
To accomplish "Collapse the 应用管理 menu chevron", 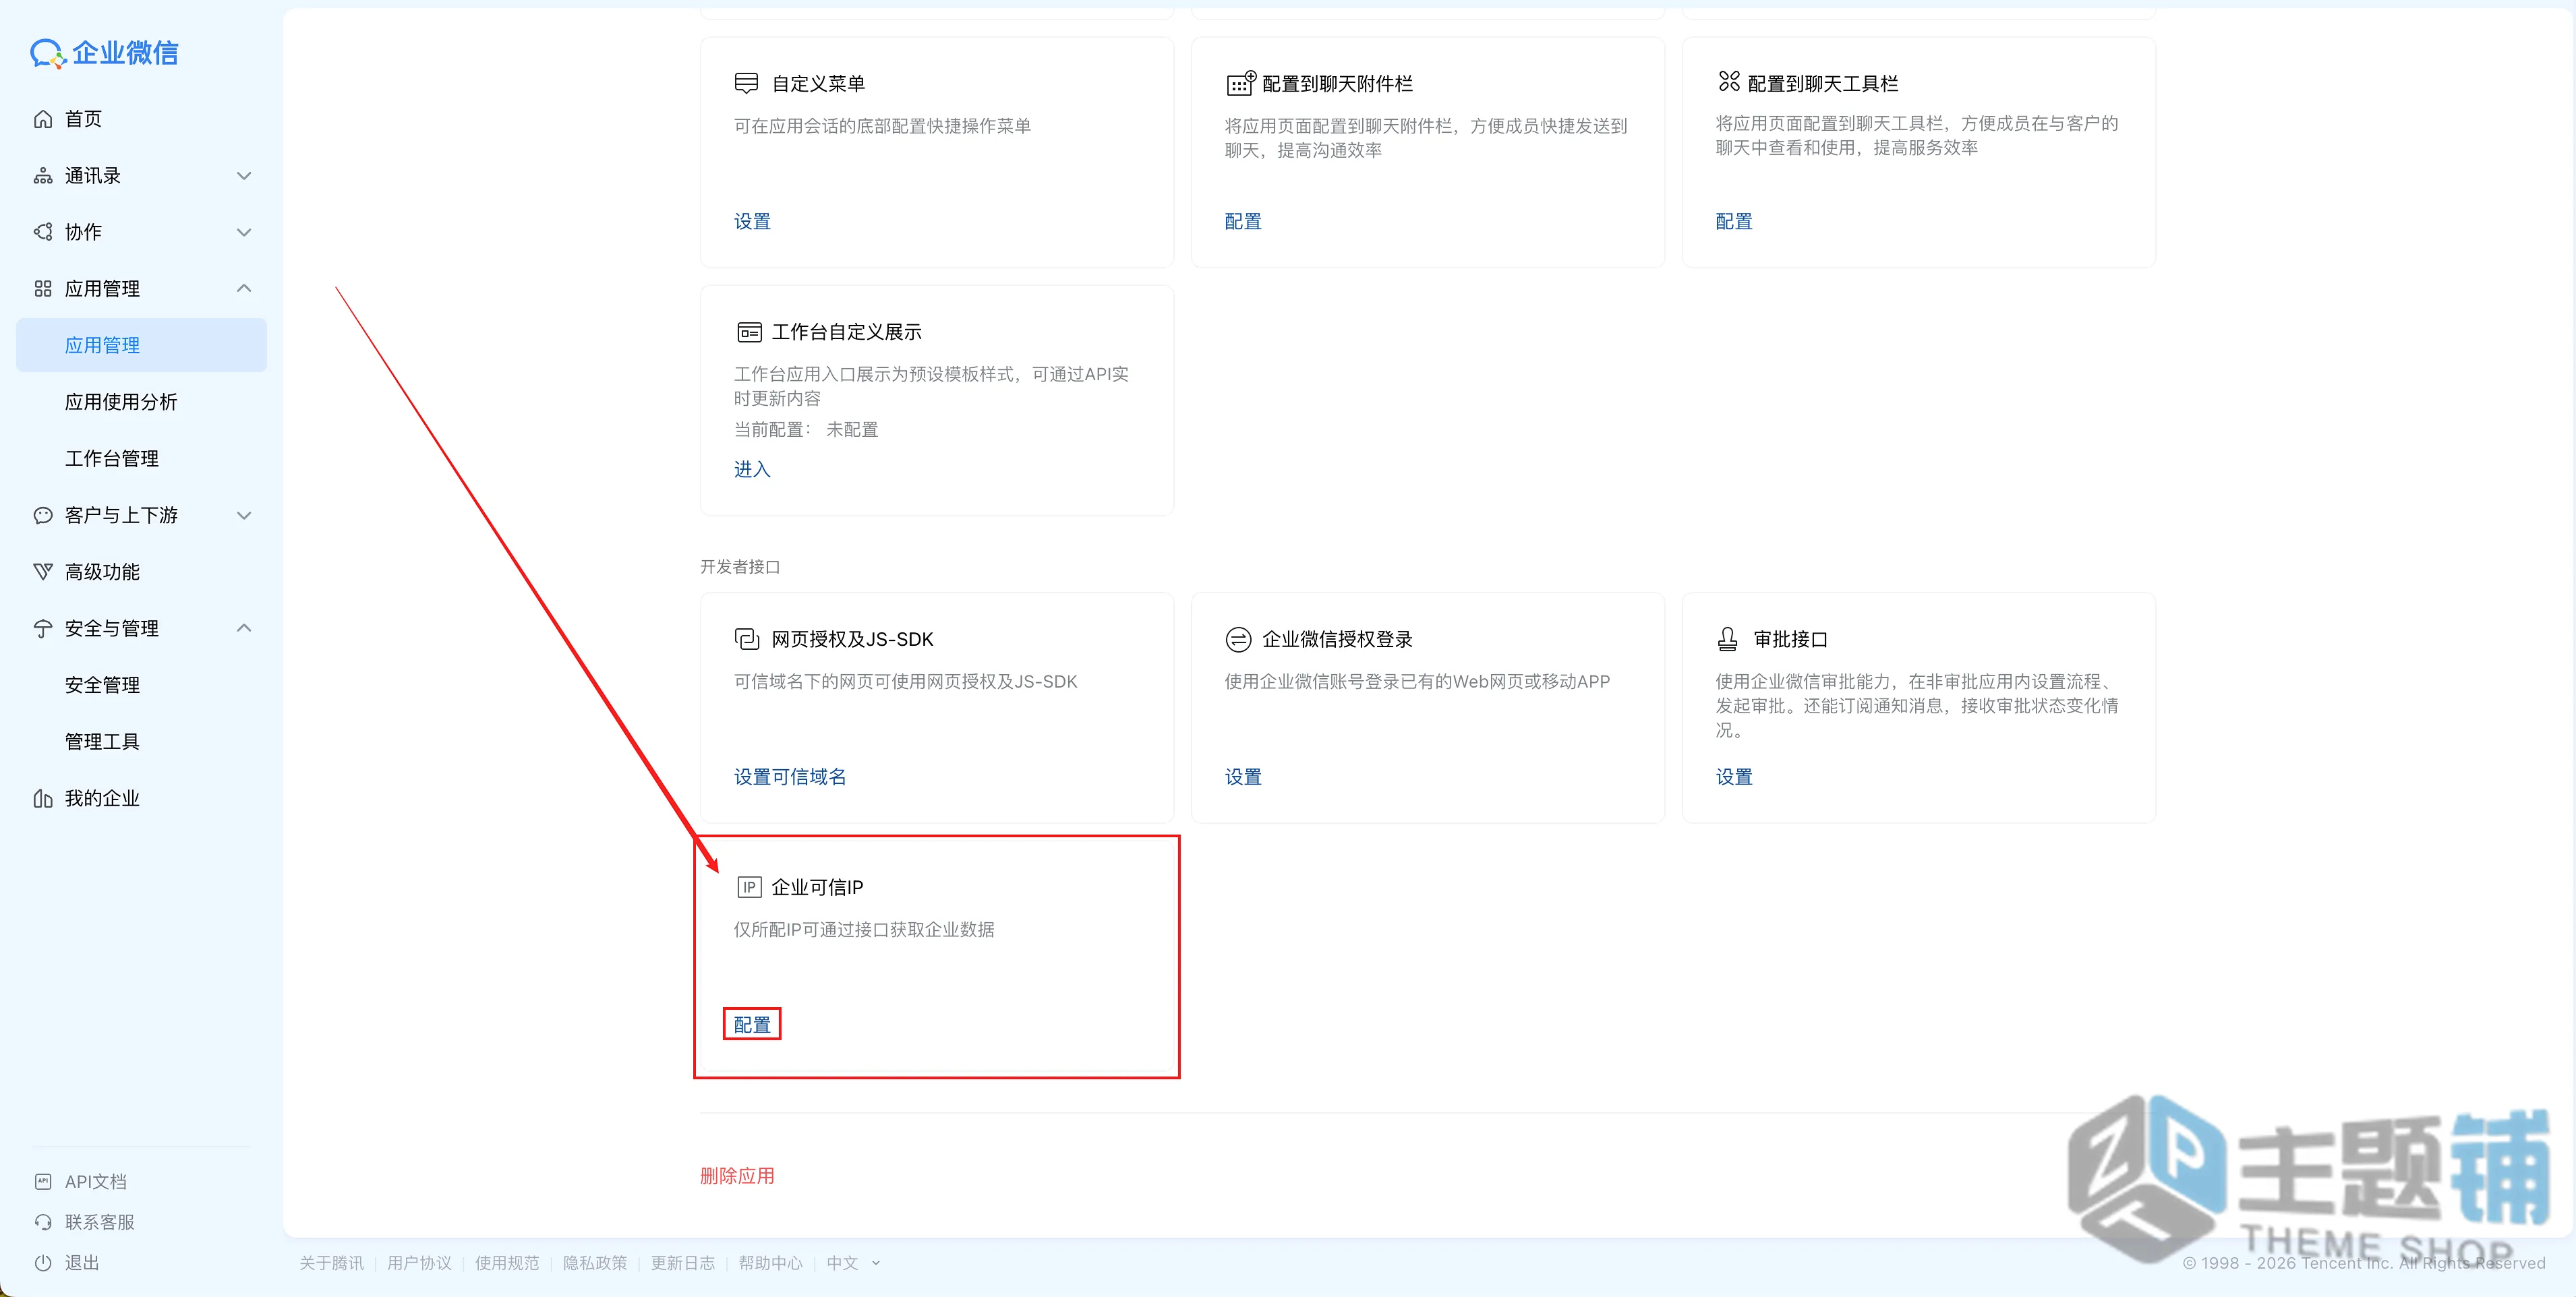I will 244,288.
